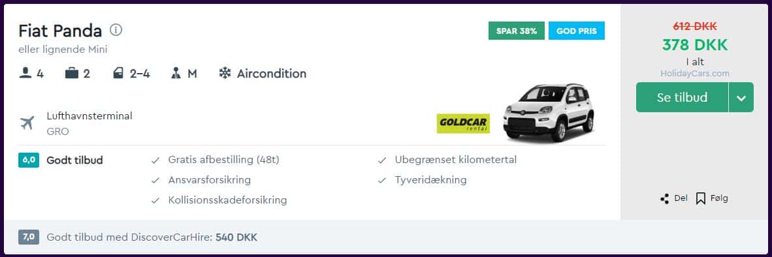
Task: Click the Ubegrænset kilometertal checkmark
Action: point(382,160)
